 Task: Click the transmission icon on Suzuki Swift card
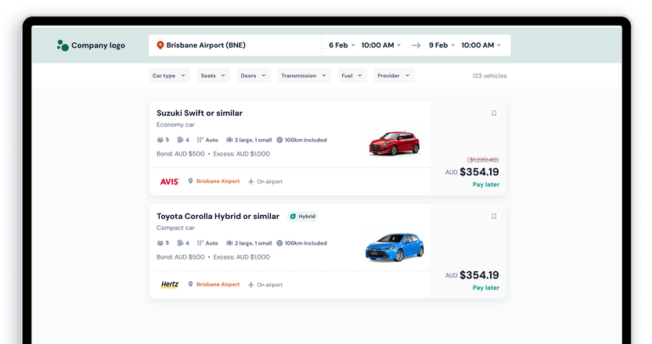tap(200, 140)
